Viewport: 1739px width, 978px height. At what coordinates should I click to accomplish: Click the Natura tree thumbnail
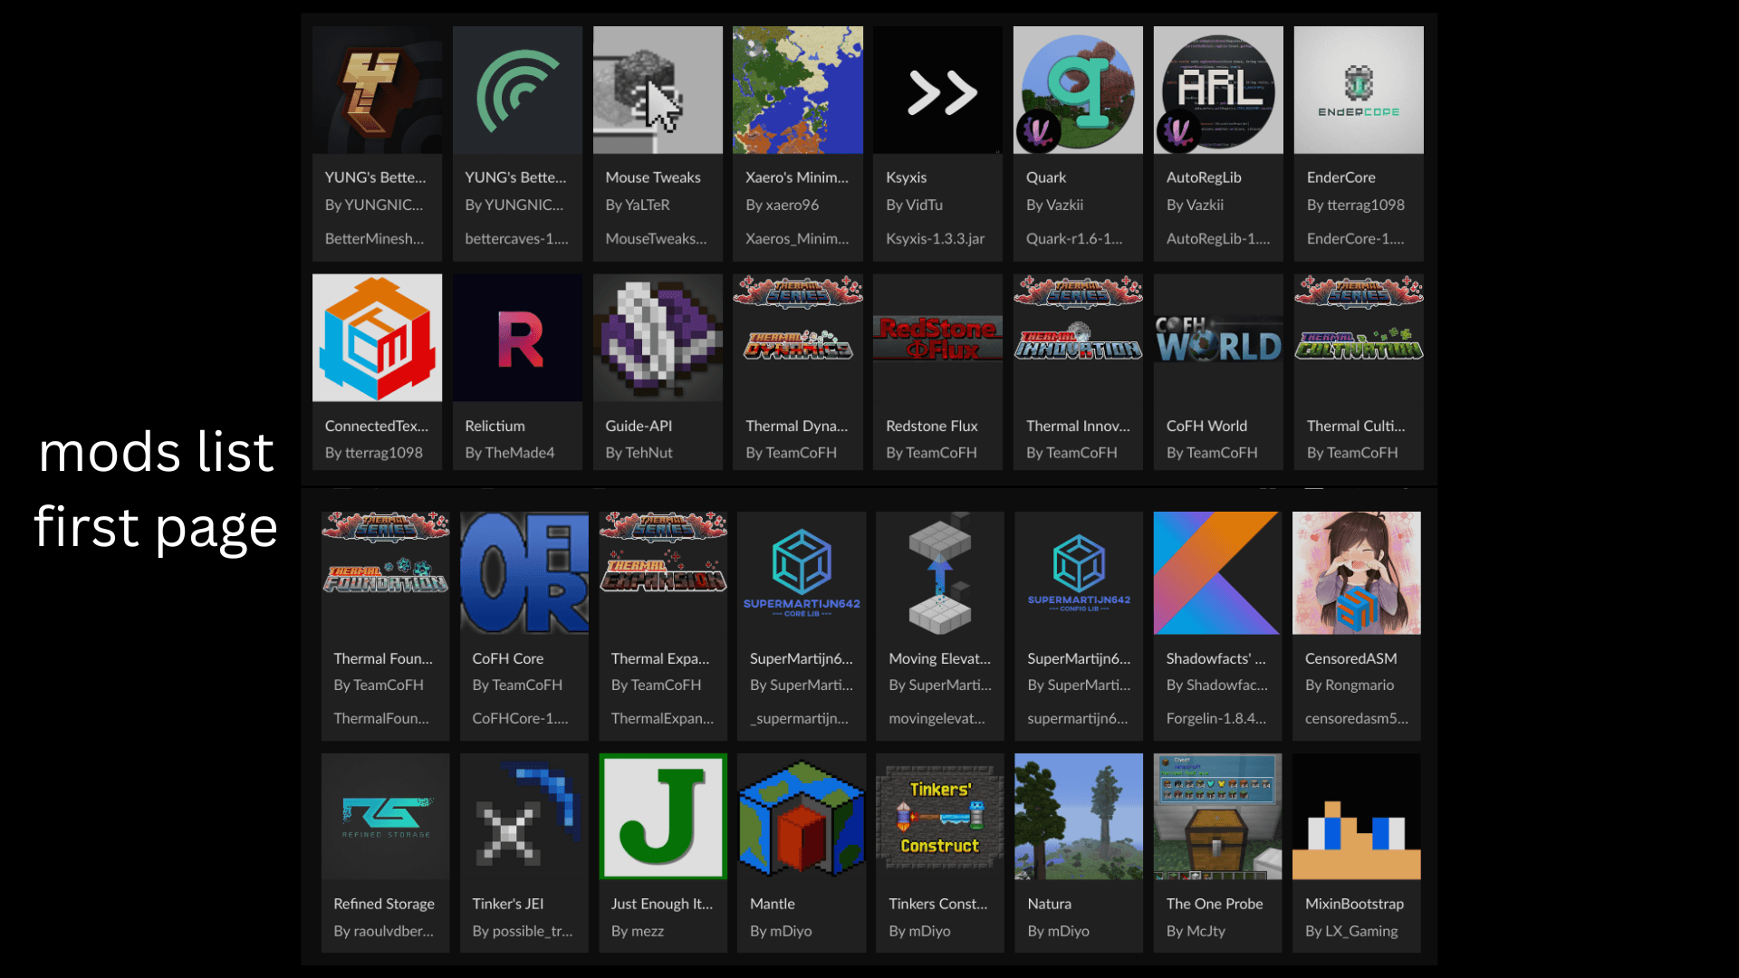point(1078,816)
